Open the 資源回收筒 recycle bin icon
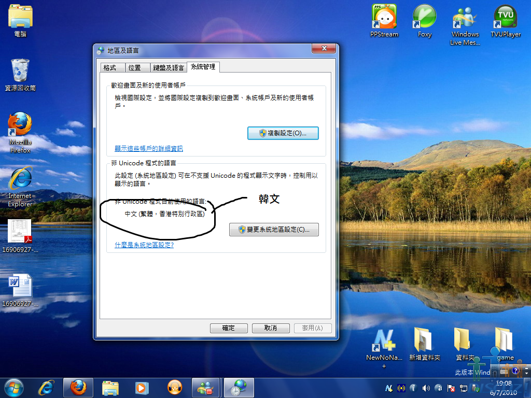 (x=20, y=75)
